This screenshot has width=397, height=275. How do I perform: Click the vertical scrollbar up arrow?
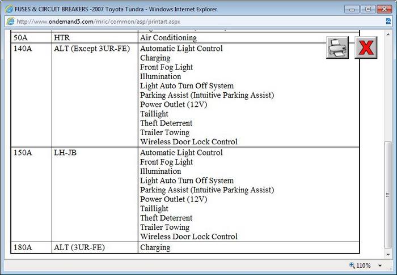[388, 34]
